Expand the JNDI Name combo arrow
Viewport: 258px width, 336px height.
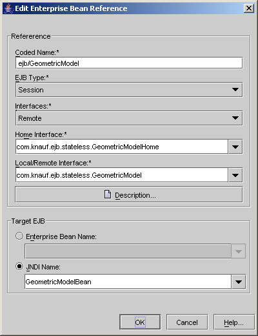(239, 282)
